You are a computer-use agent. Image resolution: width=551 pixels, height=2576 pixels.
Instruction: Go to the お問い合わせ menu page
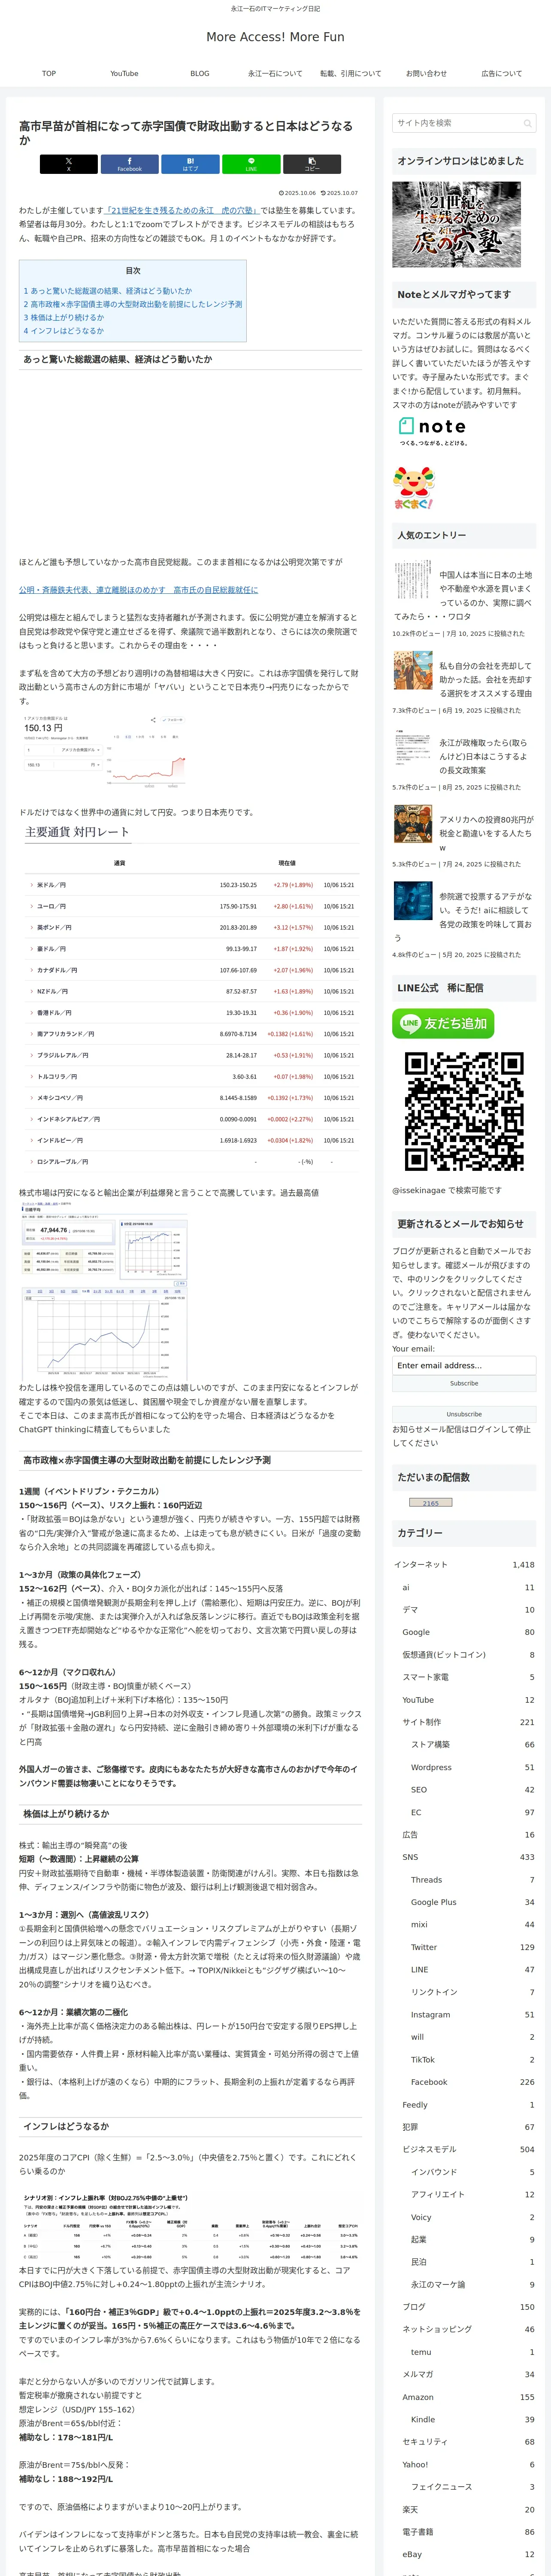tap(426, 73)
